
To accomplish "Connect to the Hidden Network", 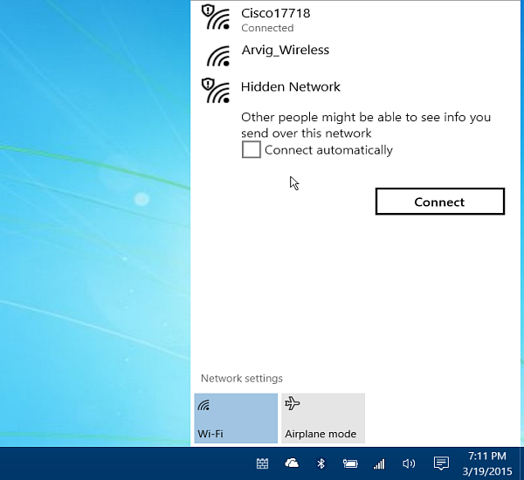I will pyautogui.click(x=440, y=202).
